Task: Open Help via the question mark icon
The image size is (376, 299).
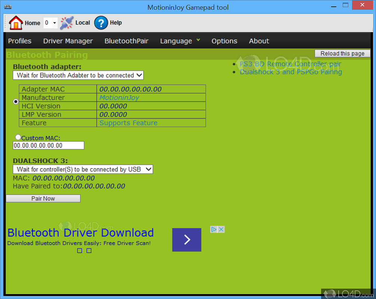Action: (101, 23)
